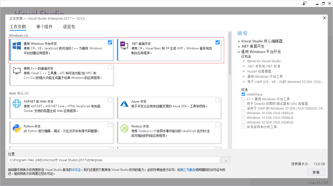Click the Azure logo icon
Screen dimensions: 333x186
tap(124, 104)
